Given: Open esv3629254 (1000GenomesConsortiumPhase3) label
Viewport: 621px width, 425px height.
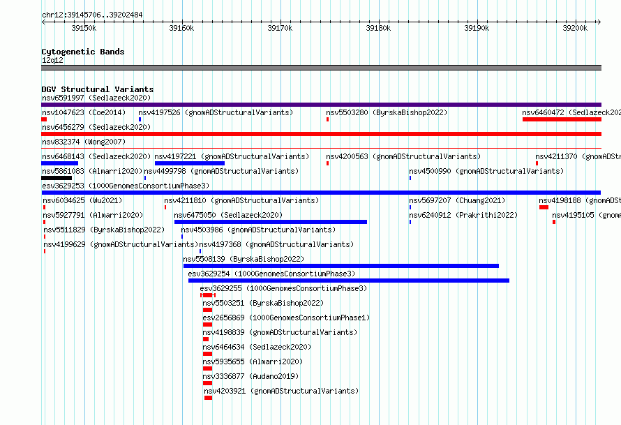Looking at the screenshot, I should (271, 274).
